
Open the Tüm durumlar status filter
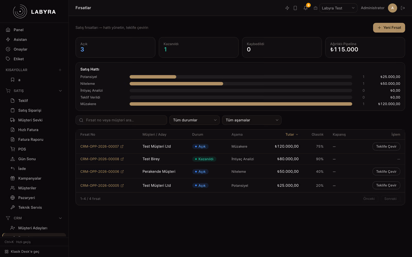click(x=194, y=120)
